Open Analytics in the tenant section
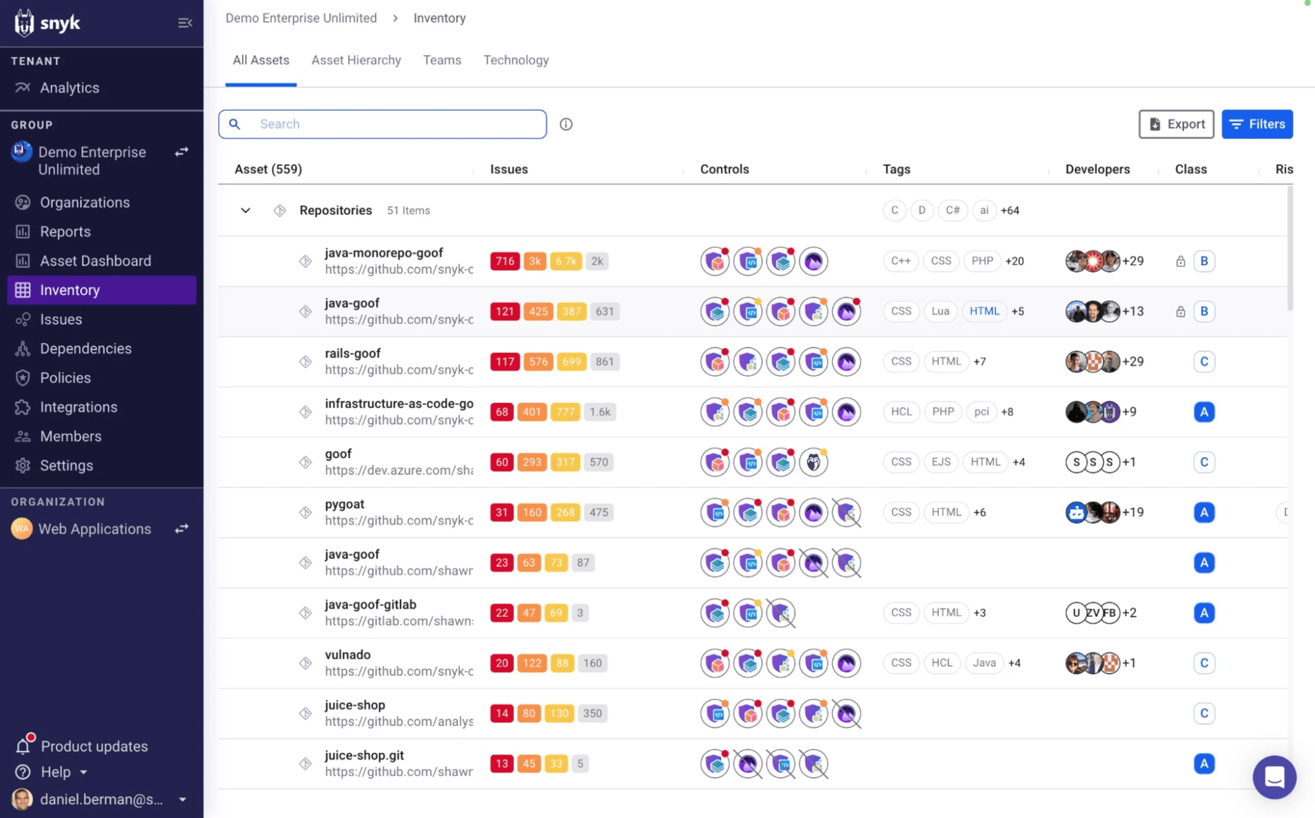 (69, 88)
